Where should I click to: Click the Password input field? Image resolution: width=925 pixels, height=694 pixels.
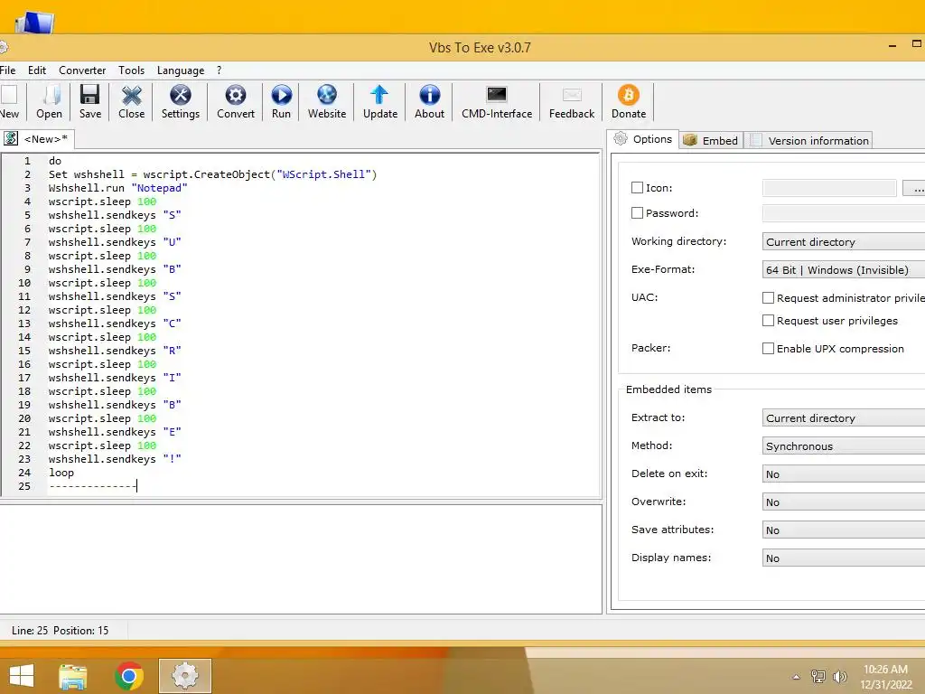[844, 213]
